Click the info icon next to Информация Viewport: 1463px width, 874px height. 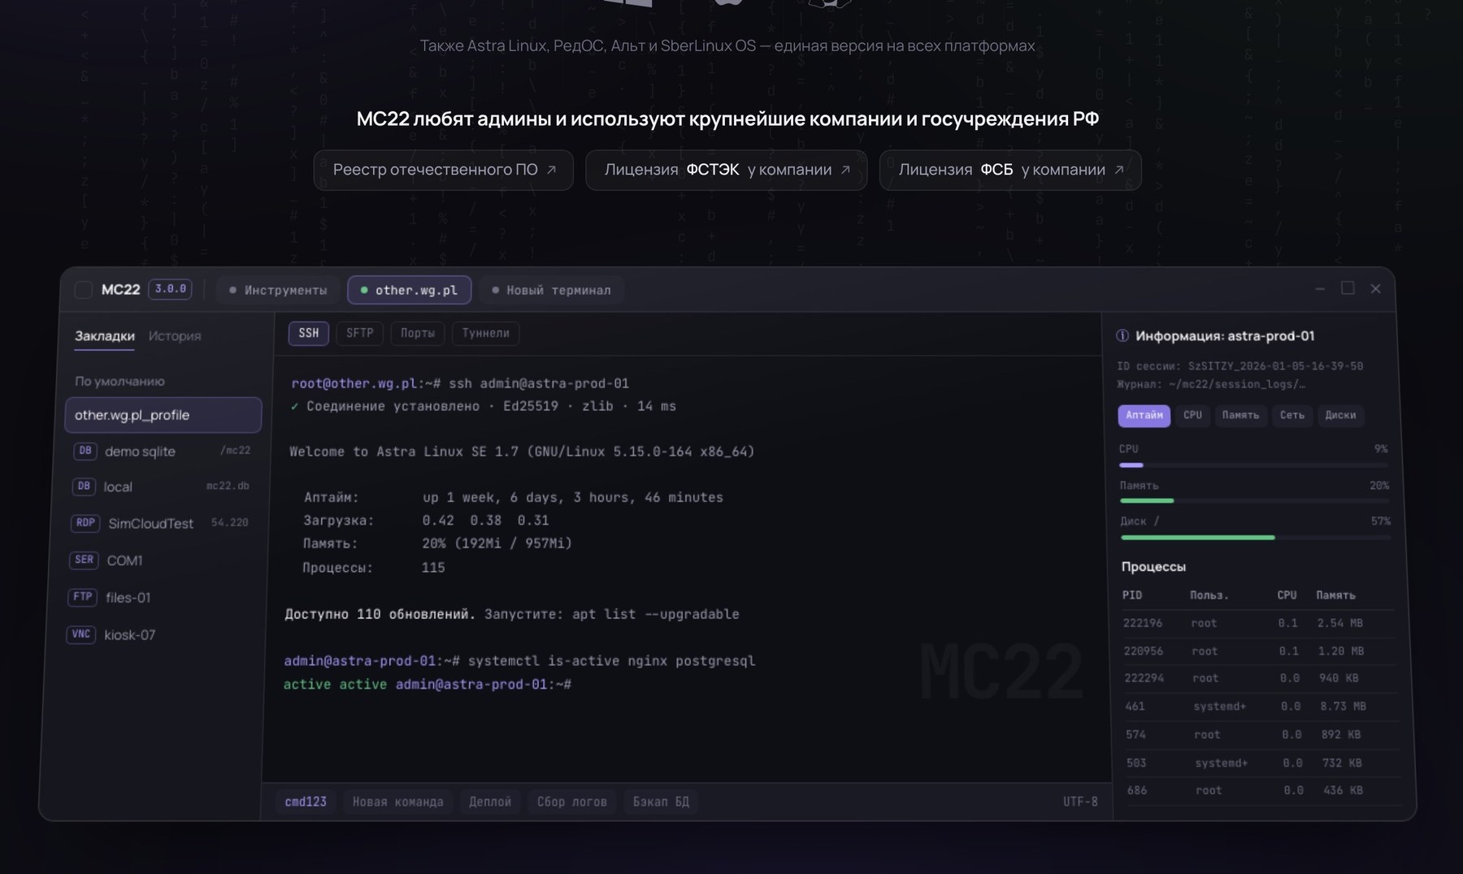[x=1122, y=335]
